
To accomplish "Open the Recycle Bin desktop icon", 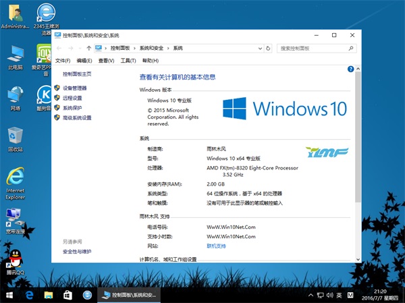I will [x=16, y=140].
